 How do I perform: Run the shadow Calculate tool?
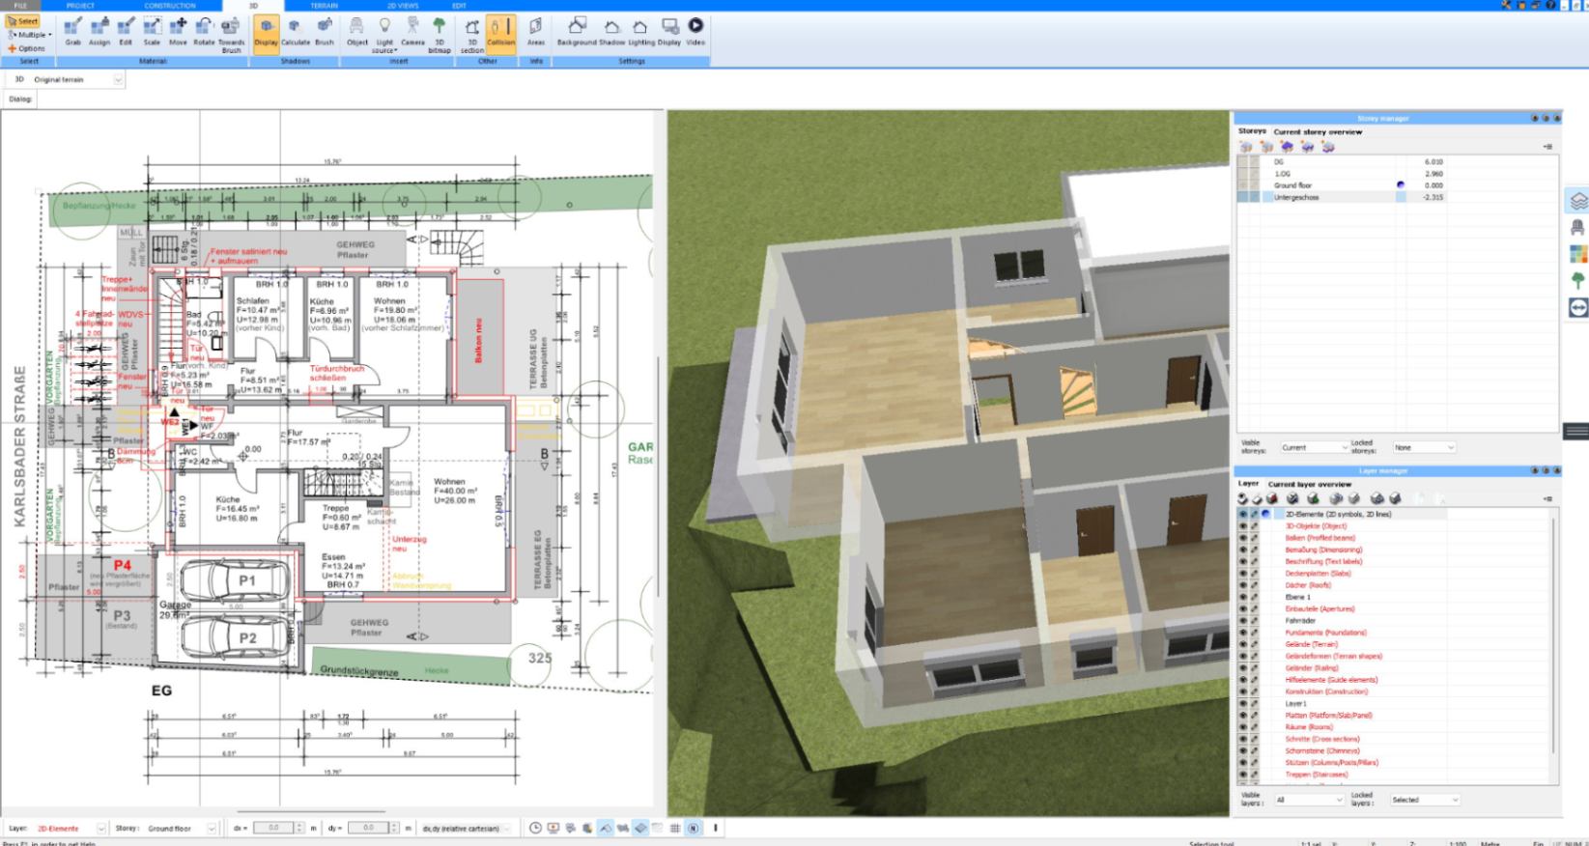296,32
